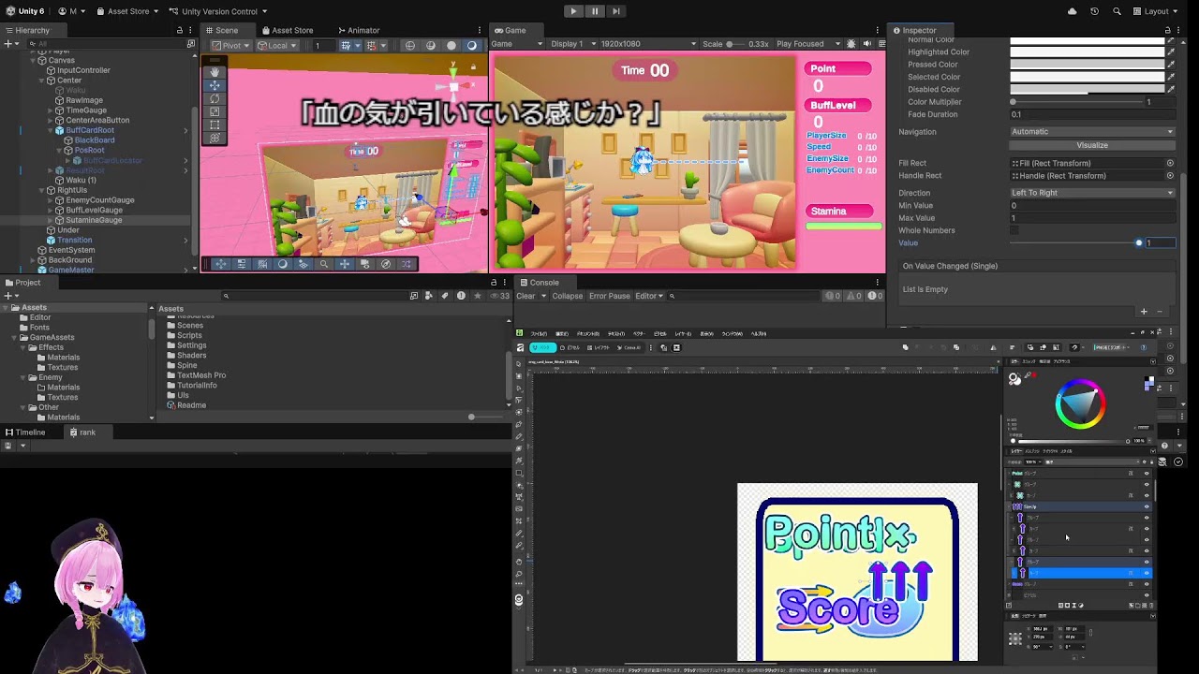Expand the Effects folder in Project
1199x674 pixels.
(x=23, y=347)
